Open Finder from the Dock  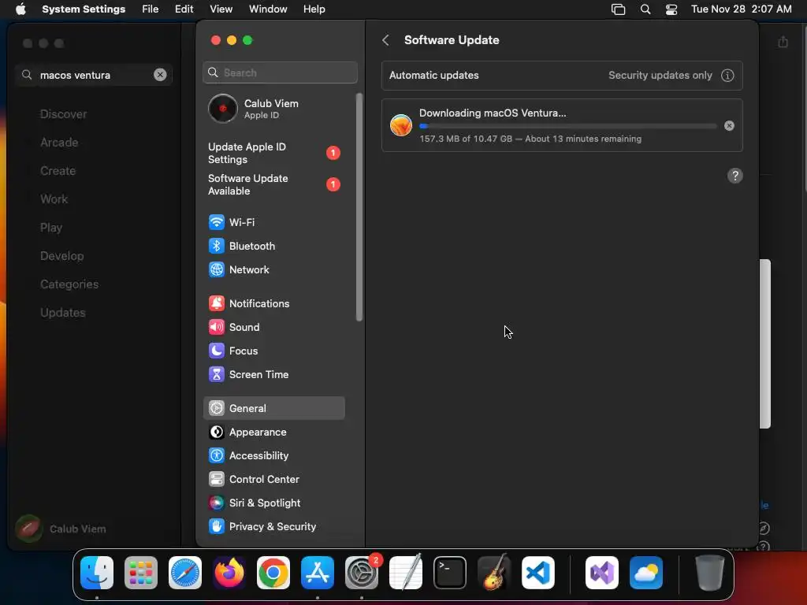pyautogui.click(x=97, y=573)
